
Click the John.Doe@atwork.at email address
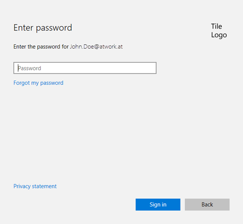coord(96,47)
